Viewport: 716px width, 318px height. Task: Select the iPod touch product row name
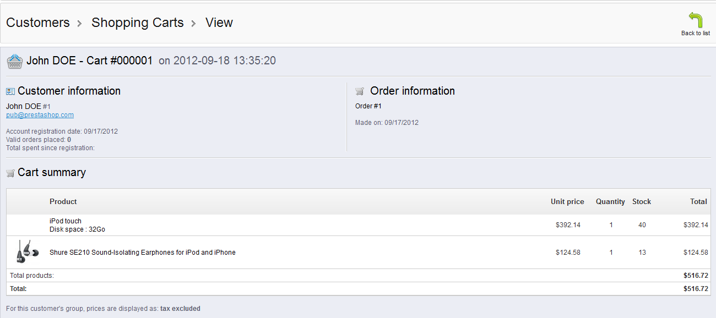coord(66,221)
